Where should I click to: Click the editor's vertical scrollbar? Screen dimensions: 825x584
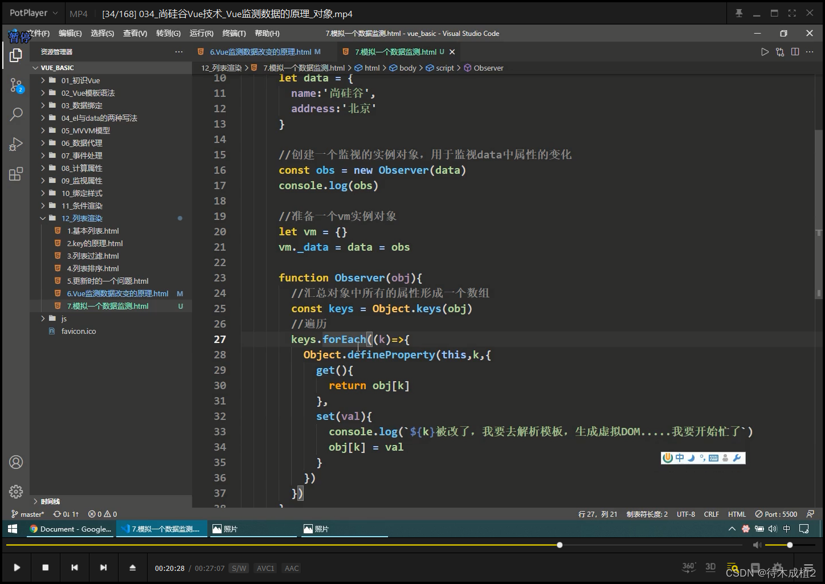click(x=819, y=214)
